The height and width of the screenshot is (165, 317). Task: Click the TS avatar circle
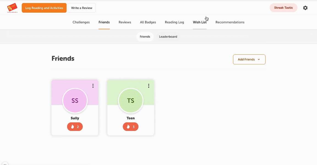pyautogui.click(x=131, y=101)
